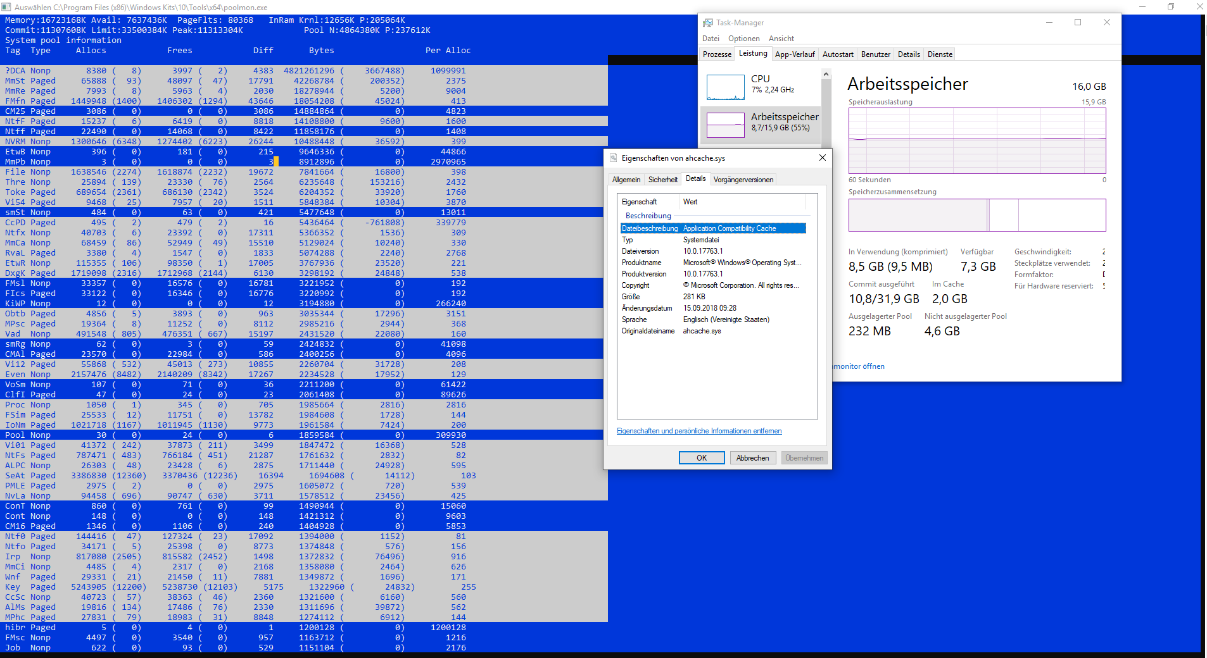Click the hibr tag in poolmon
Viewport: 1207px width, 658px height.
click(x=15, y=628)
